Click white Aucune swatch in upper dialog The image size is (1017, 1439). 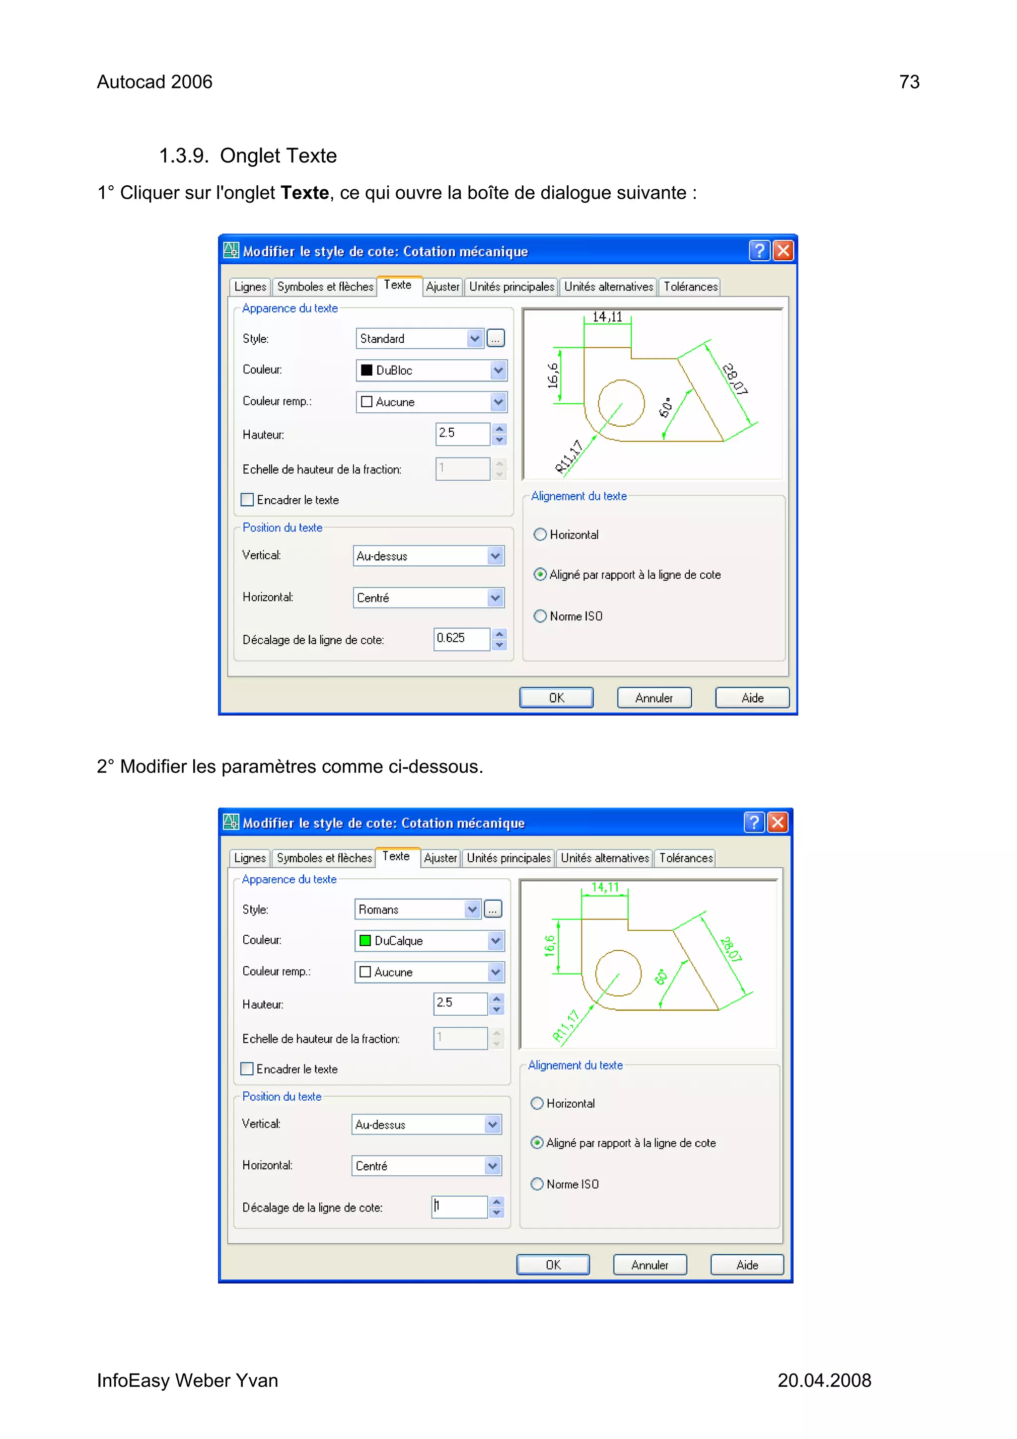pyautogui.click(x=366, y=402)
